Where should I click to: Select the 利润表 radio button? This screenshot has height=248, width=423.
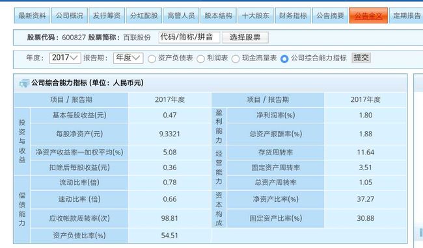coord(200,59)
